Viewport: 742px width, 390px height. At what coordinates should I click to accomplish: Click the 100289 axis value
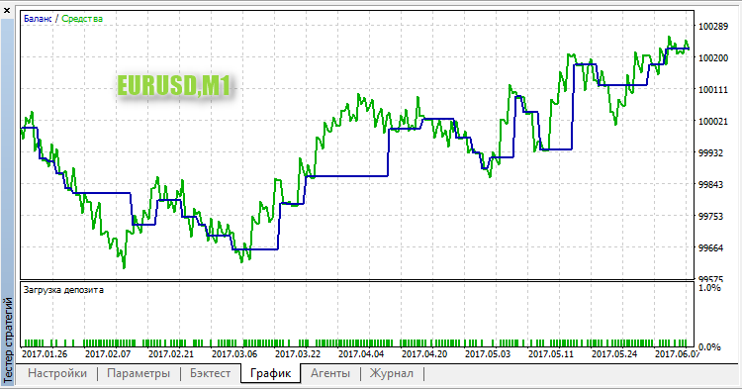click(x=713, y=27)
